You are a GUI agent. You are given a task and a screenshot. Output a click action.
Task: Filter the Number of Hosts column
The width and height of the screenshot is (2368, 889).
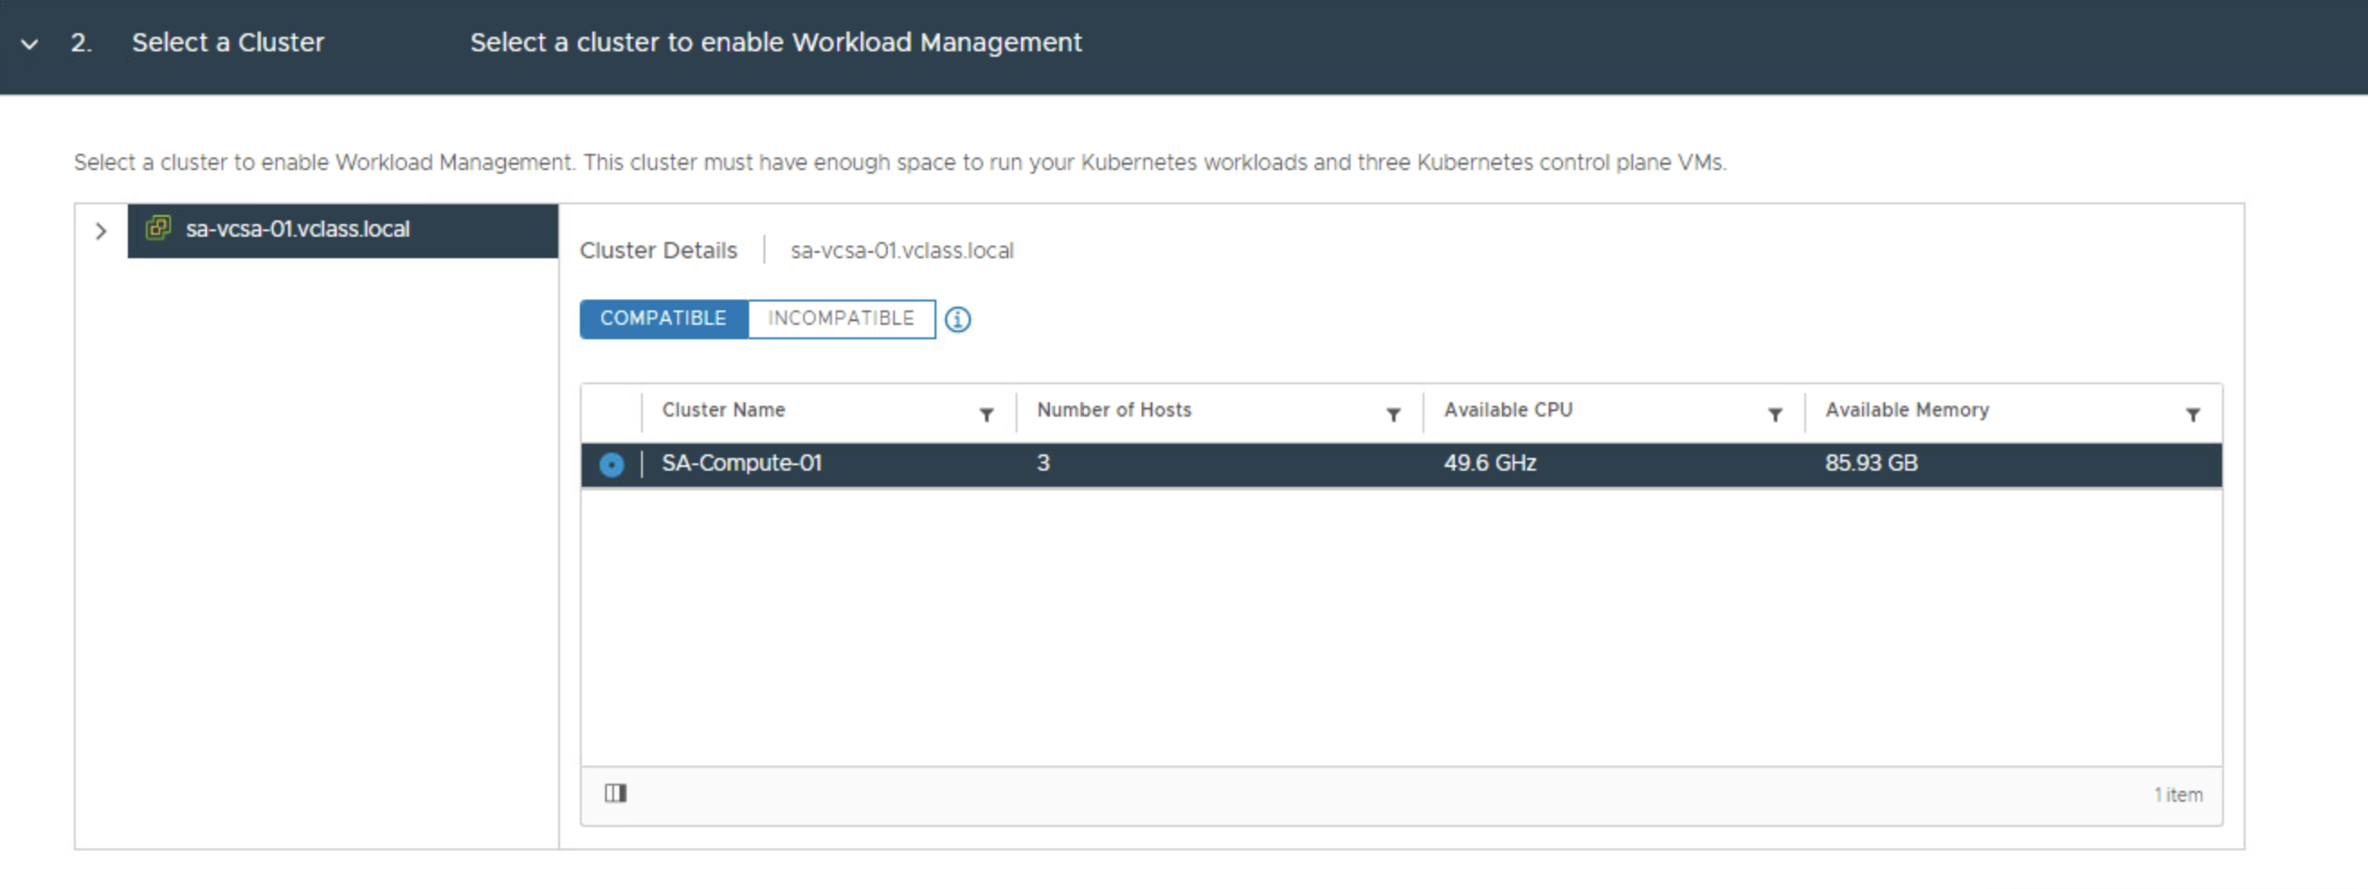[x=1395, y=414]
